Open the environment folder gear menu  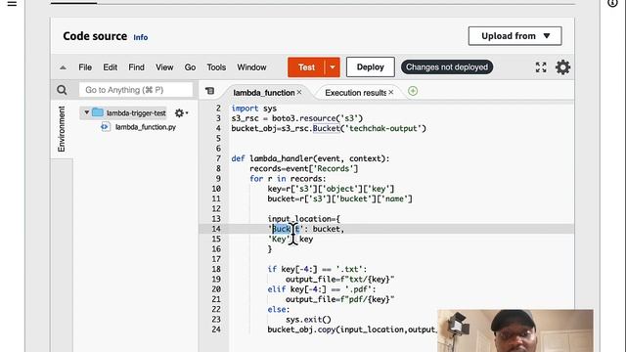(181, 113)
